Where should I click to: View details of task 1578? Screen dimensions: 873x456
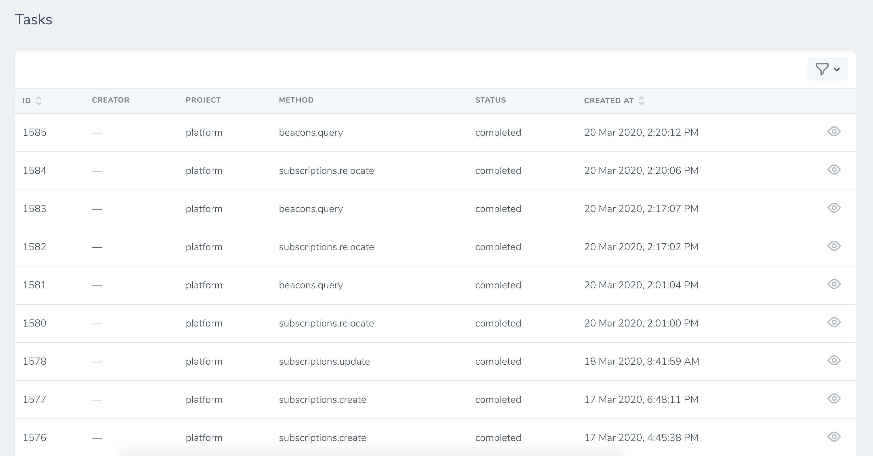[x=834, y=361]
